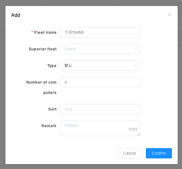182x169 pixels.
Task: Click the Remark textarea resize handle
Action: coord(139,134)
